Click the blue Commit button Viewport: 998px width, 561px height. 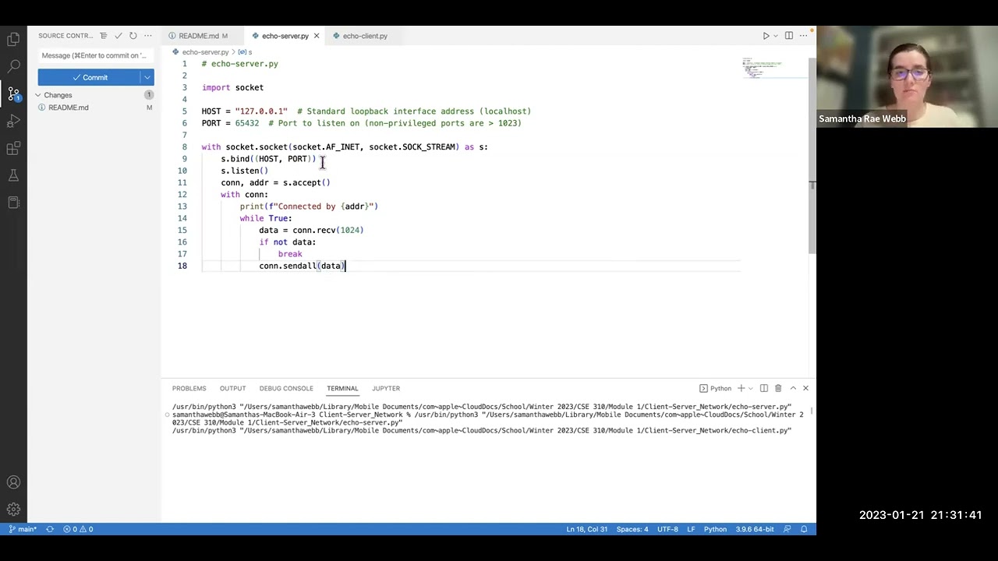click(89, 77)
